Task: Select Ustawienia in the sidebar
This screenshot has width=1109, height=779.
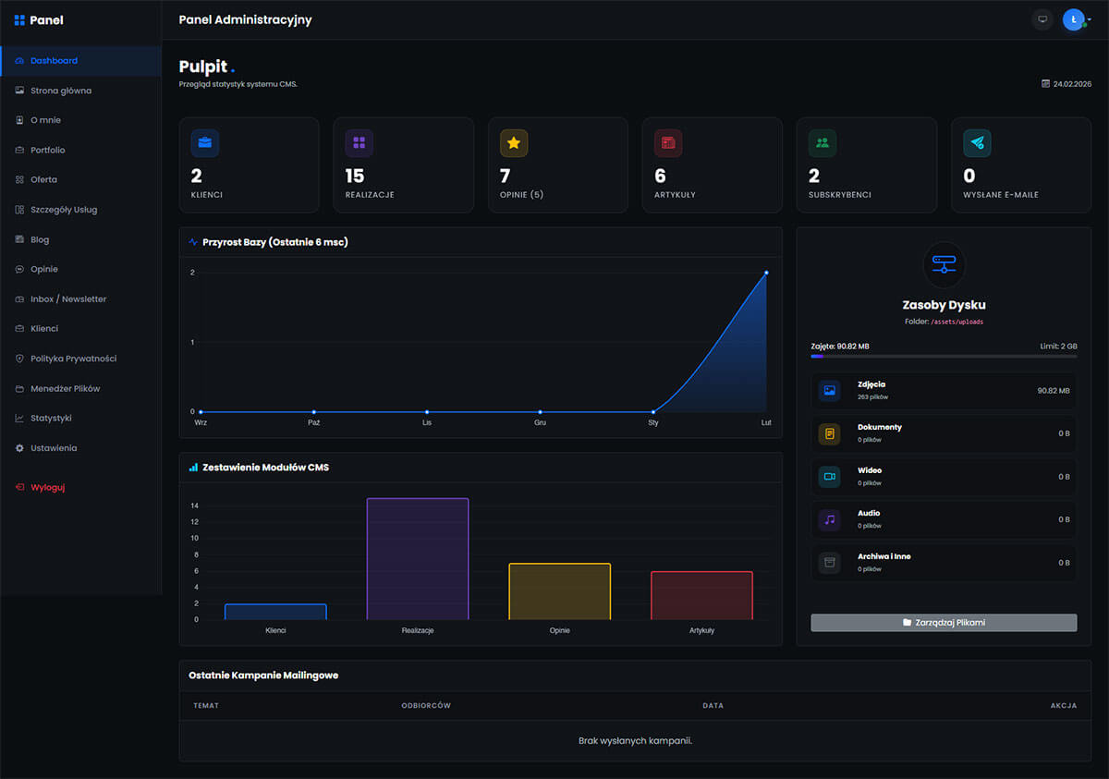Action: [x=54, y=448]
